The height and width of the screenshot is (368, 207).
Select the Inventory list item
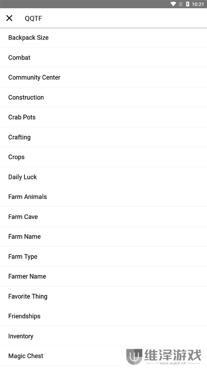(x=103, y=336)
